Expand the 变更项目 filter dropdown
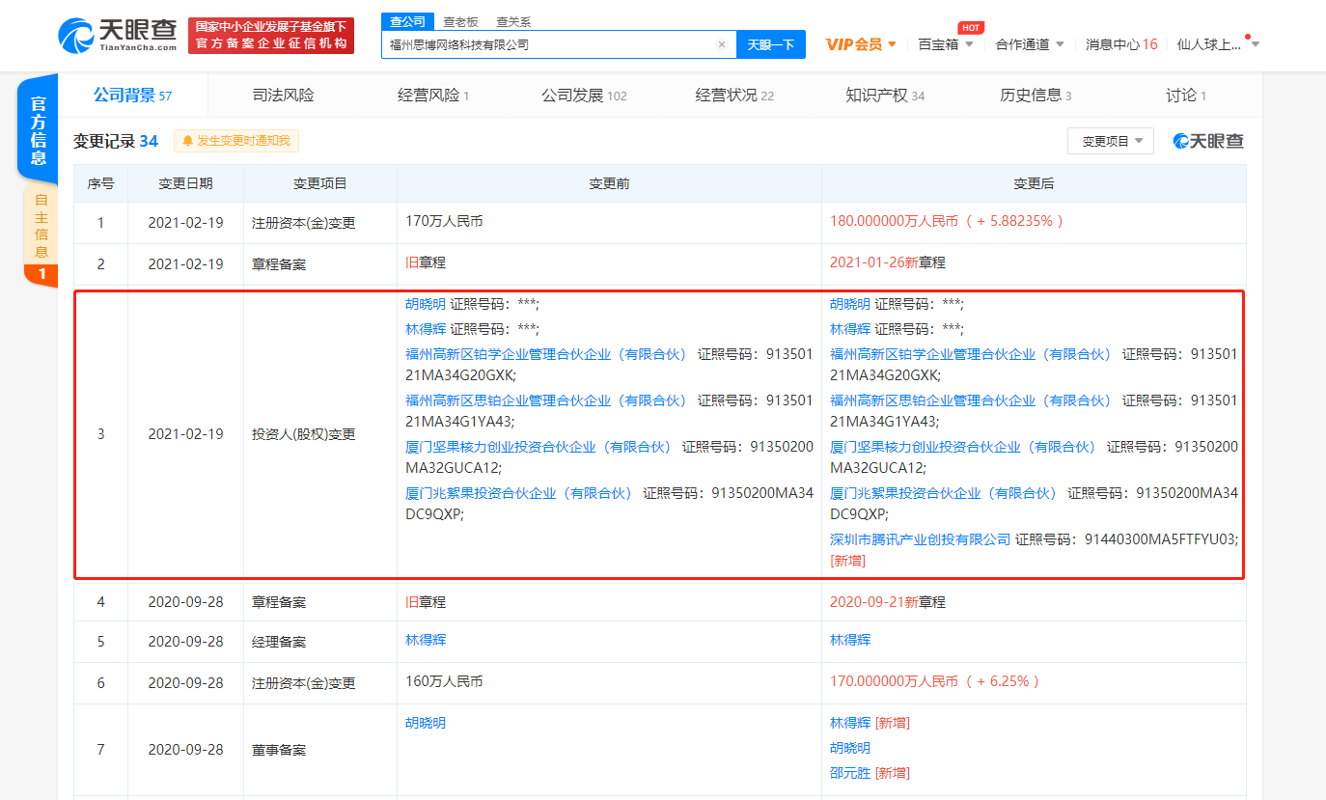The width and height of the screenshot is (1326, 800). tap(1110, 141)
